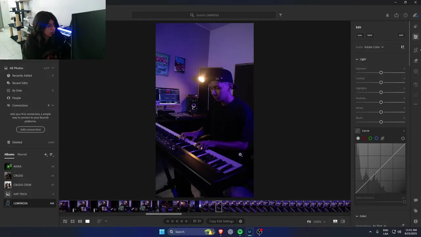Collapse the Light section

tap(357, 59)
